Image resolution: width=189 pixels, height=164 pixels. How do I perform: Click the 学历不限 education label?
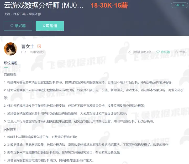coord(35,14)
